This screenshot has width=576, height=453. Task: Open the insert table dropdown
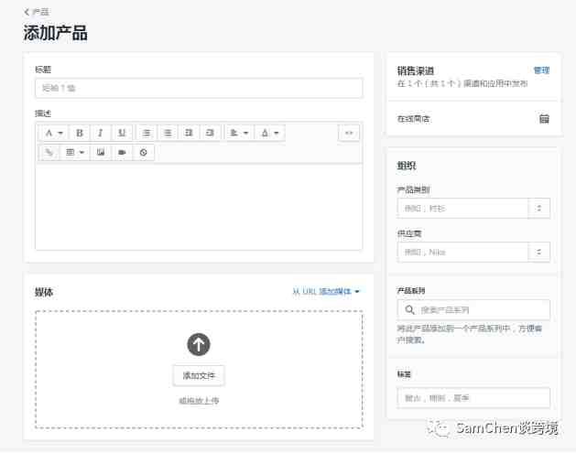75,152
